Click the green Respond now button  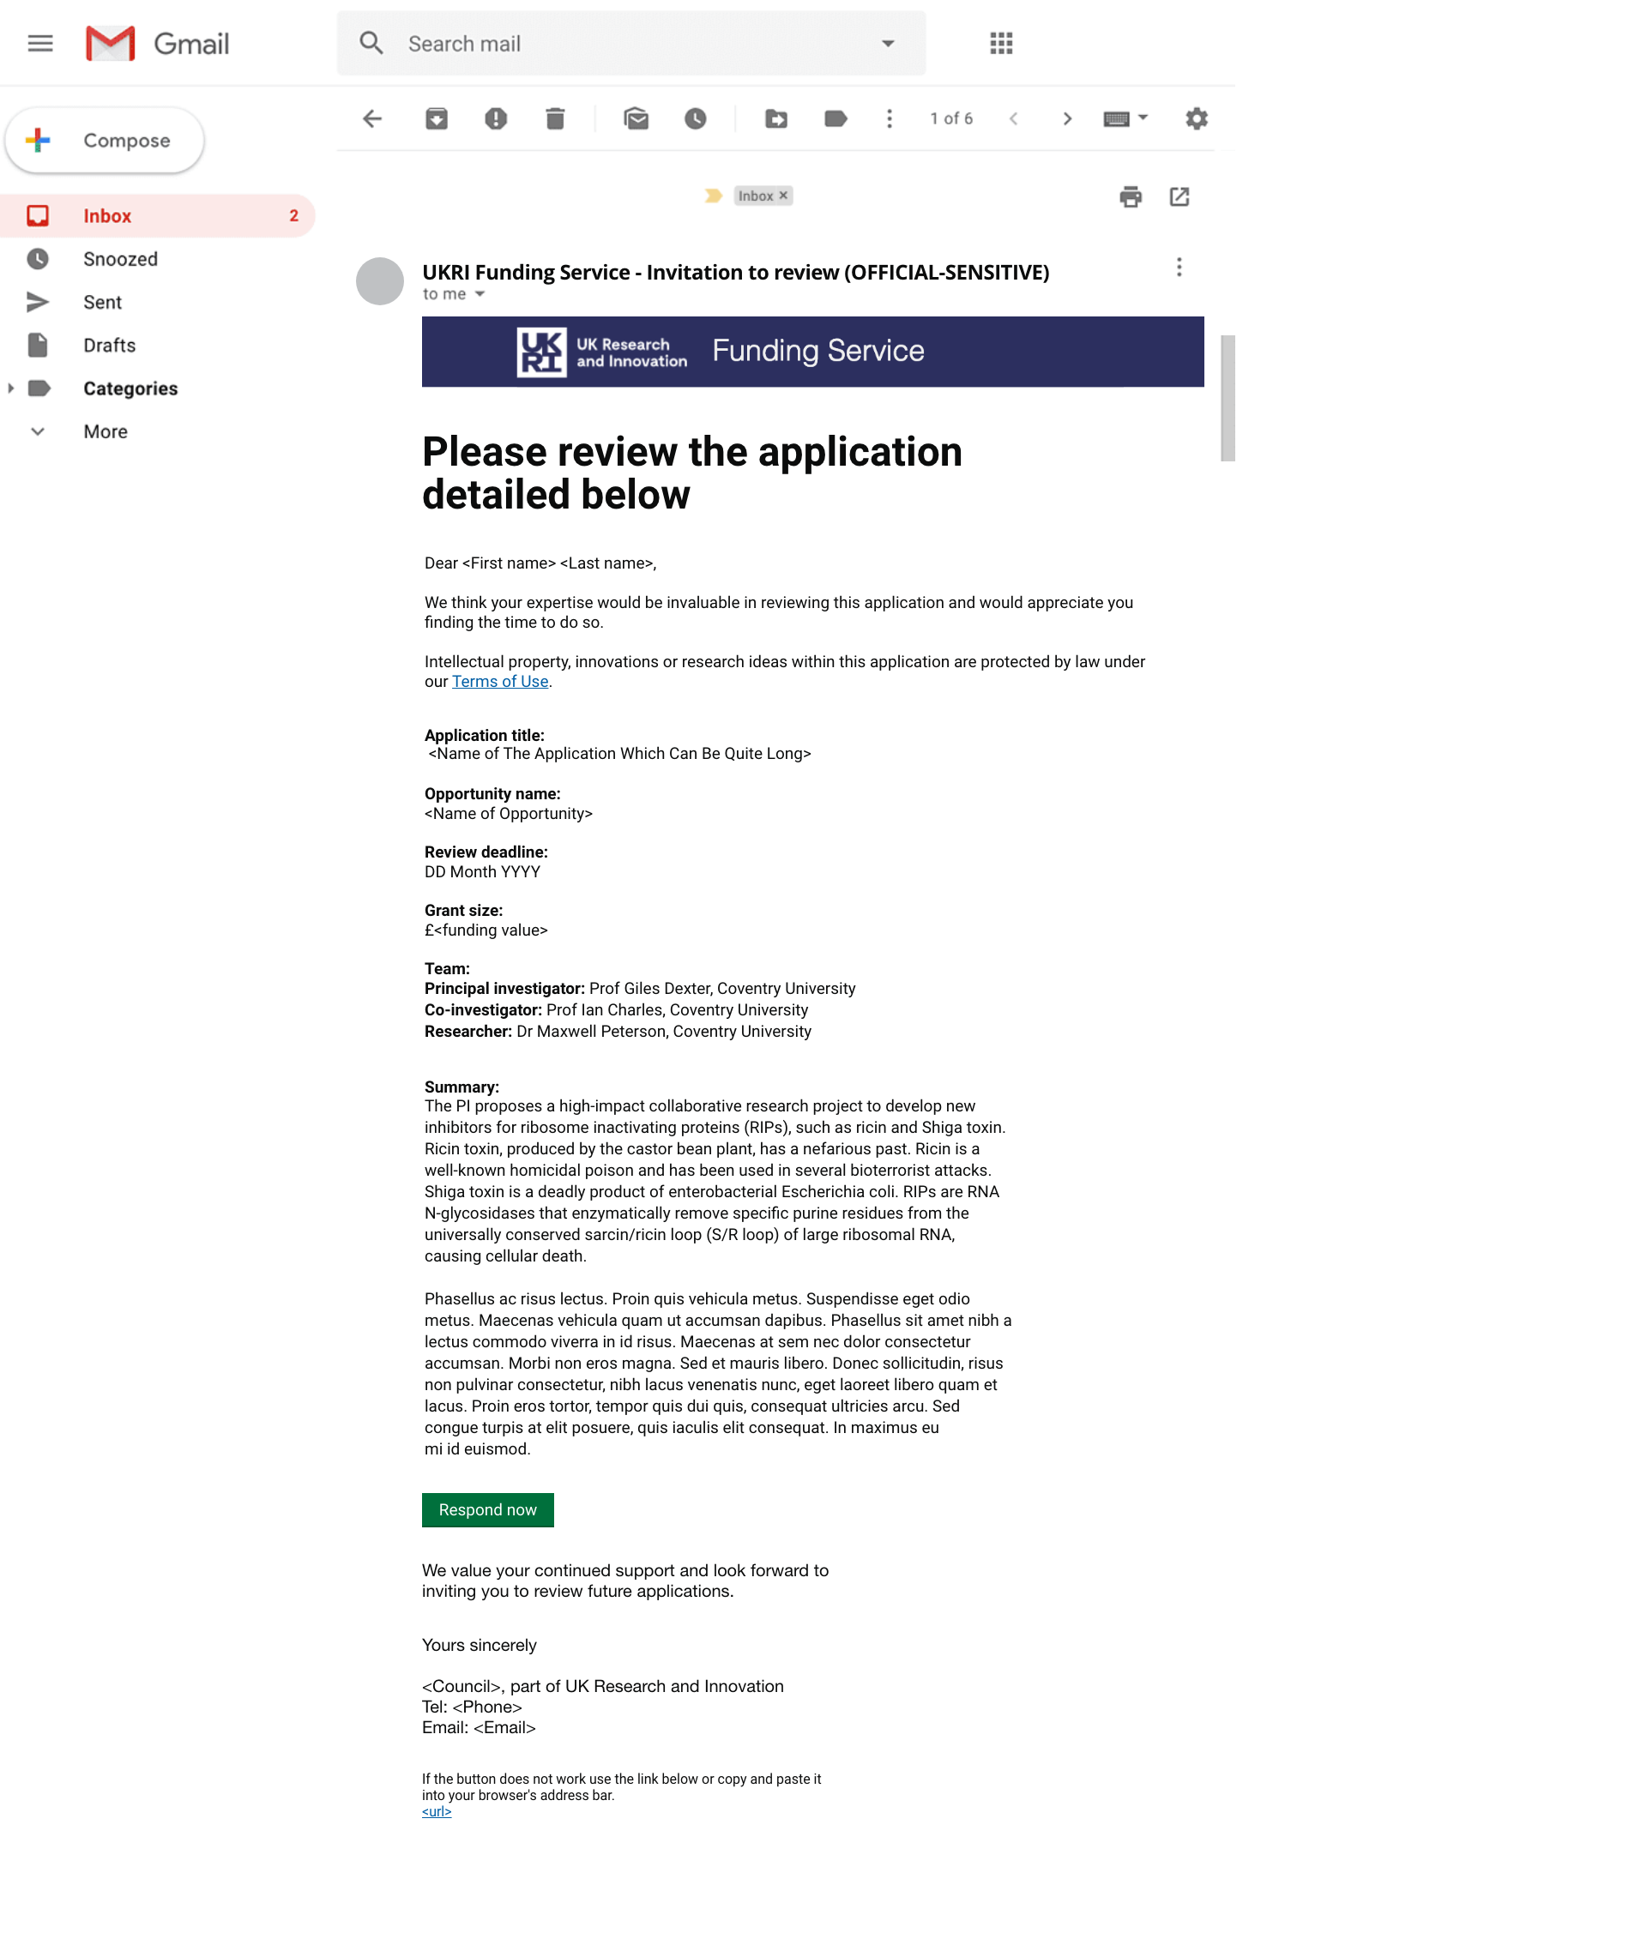488,1509
